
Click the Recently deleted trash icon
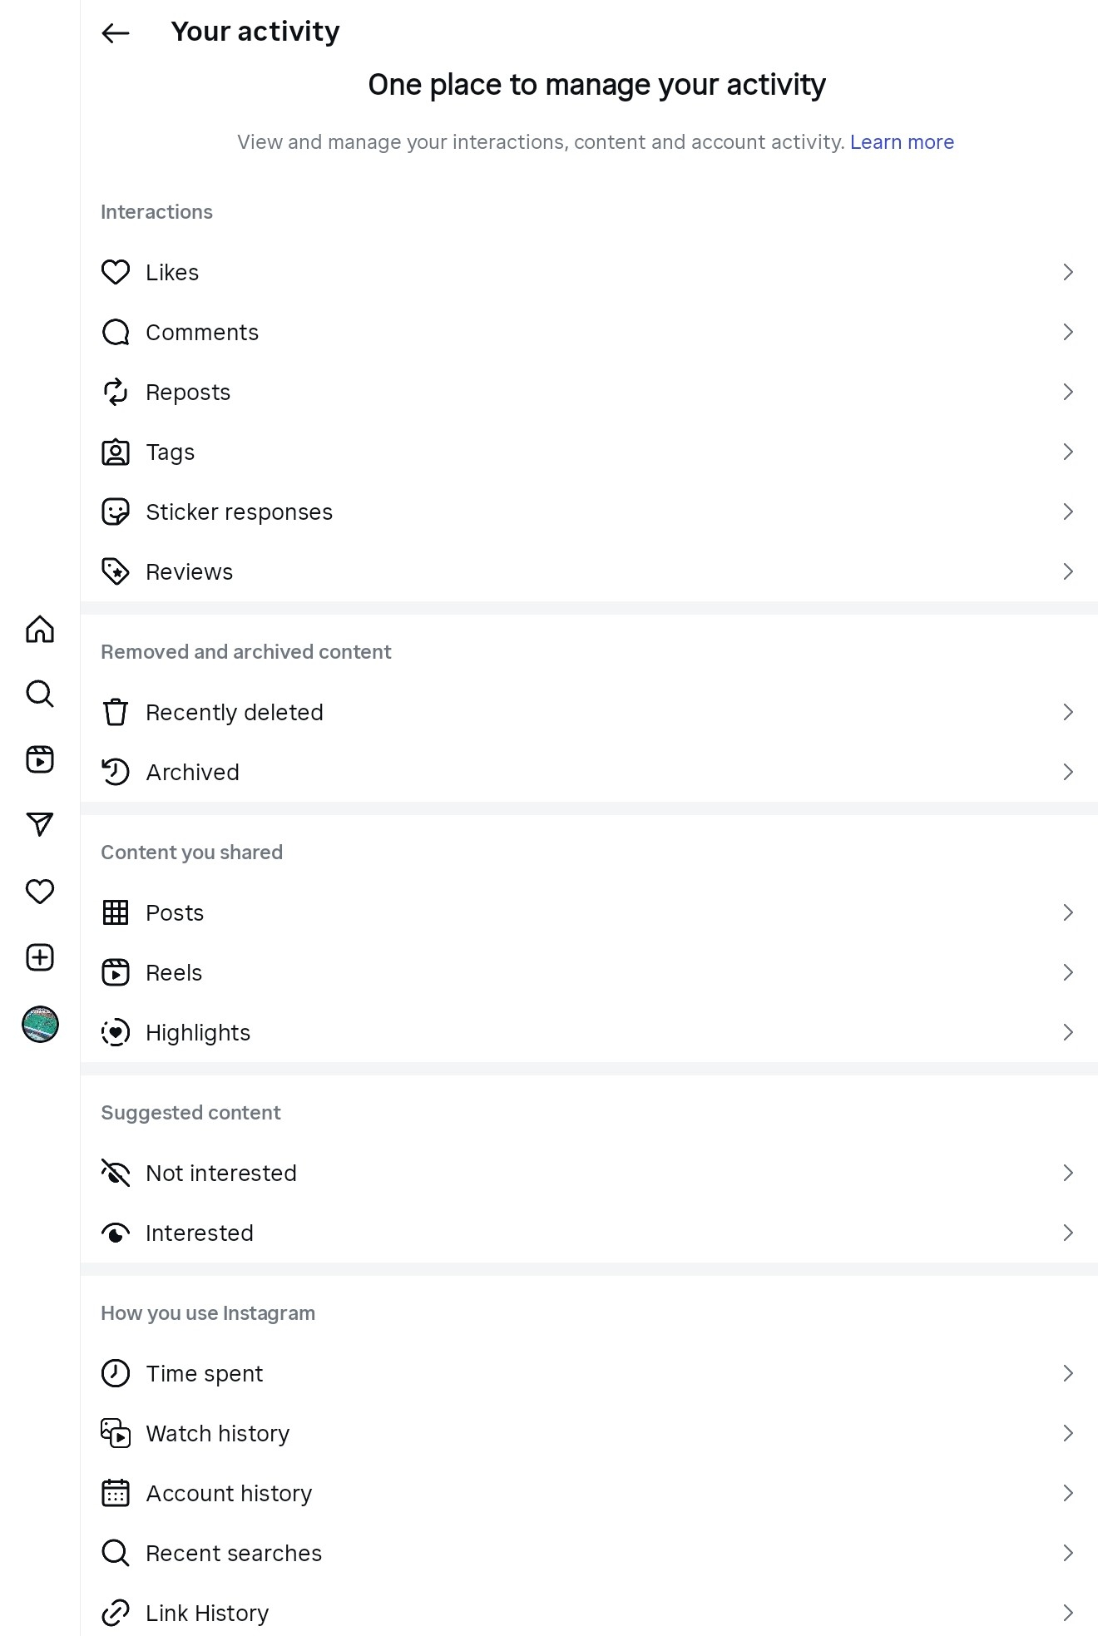tap(116, 712)
